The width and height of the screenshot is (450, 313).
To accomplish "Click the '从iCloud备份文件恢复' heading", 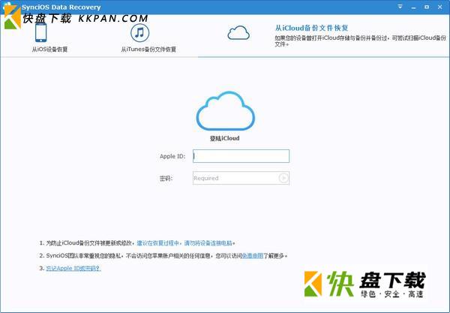I will coord(312,28).
